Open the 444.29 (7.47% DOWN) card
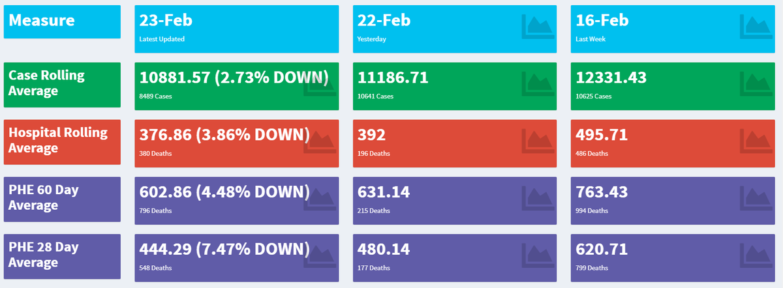 click(x=236, y=258)
